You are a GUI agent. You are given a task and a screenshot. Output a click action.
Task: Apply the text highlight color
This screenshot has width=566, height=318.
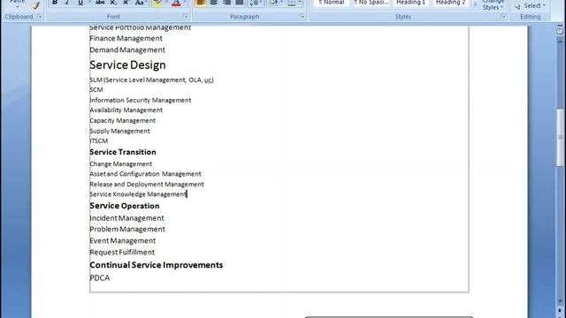(157, 3)
